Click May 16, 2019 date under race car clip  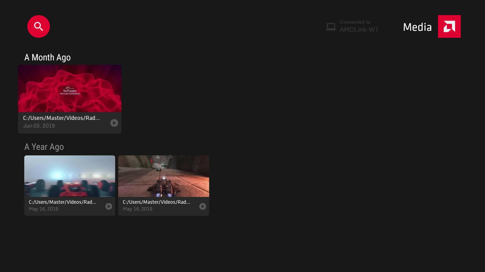point(43,209)
